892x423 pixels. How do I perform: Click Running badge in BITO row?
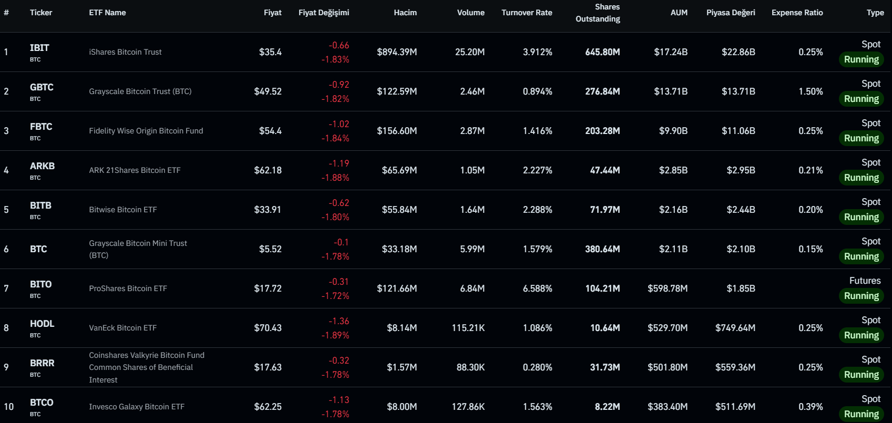(861, 296)
